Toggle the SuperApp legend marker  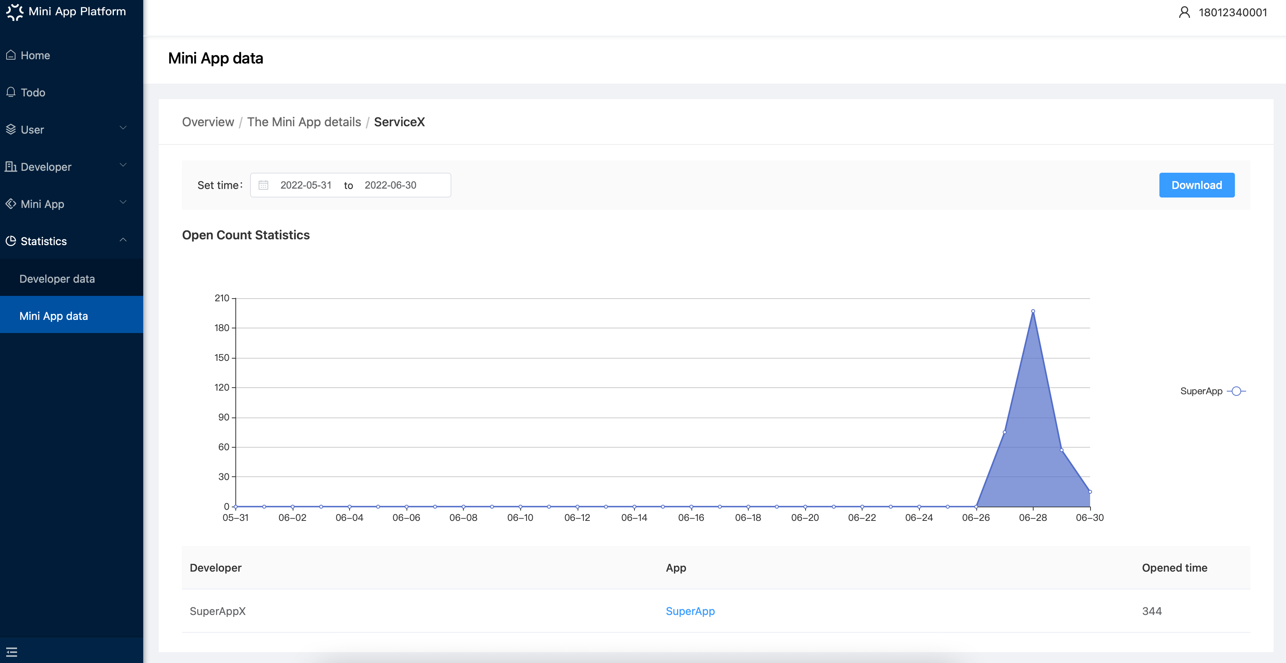pos(1236,391)
